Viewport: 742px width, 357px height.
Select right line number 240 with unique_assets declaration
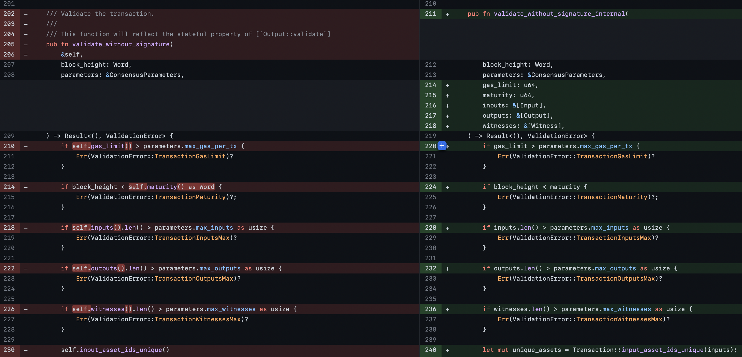coord(431,350)
